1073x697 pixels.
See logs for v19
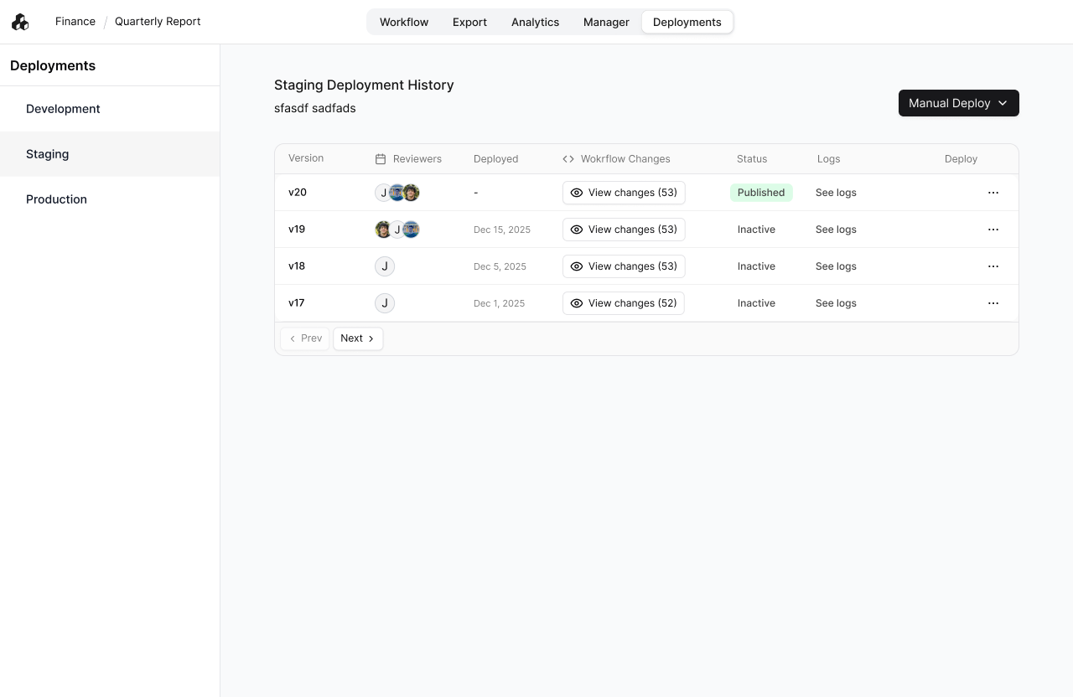(x=836, y=230)
